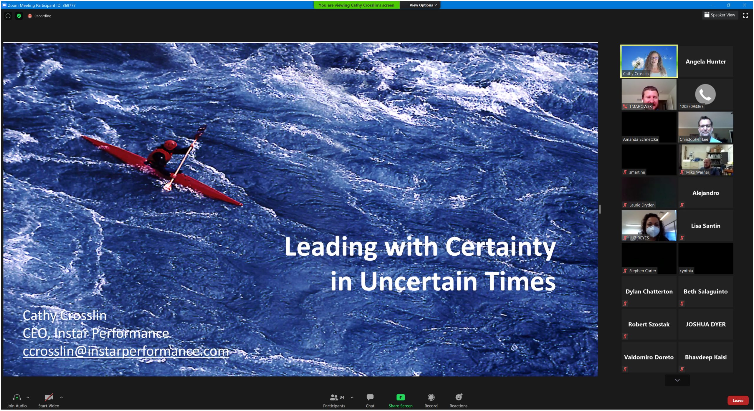The image size is (754, 411).
Task: Open the View Options dropdown
Action: [x=423, y=5]
